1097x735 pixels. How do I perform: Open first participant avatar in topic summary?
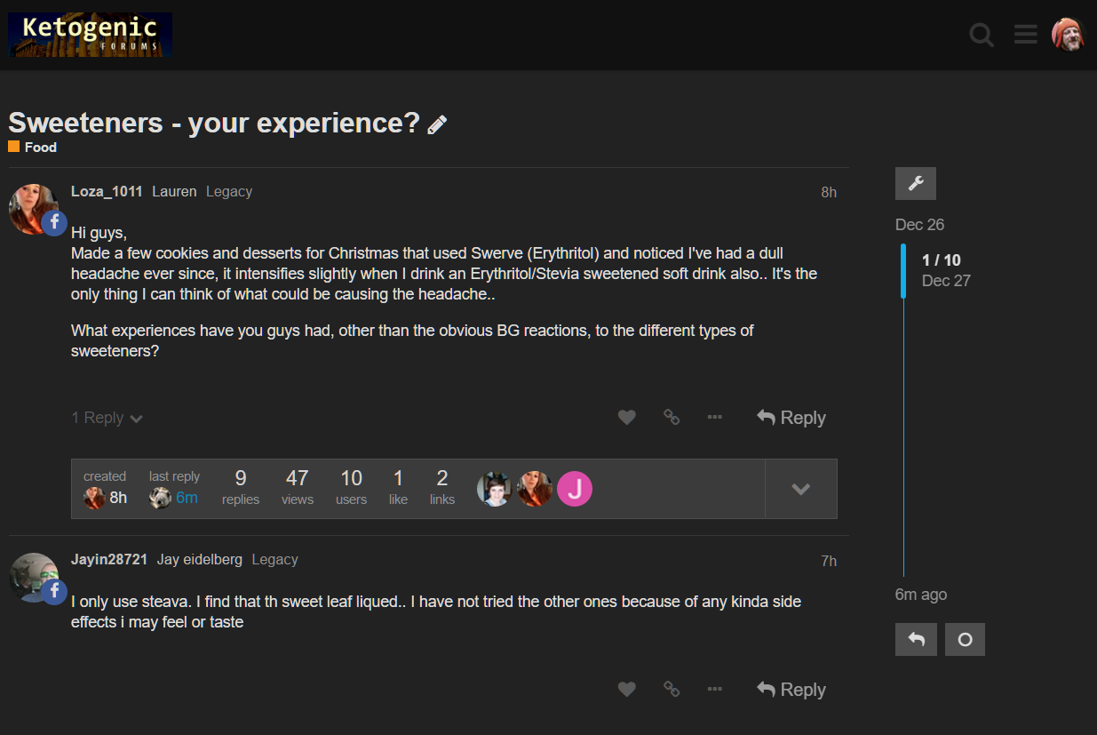tap(495, 489)
